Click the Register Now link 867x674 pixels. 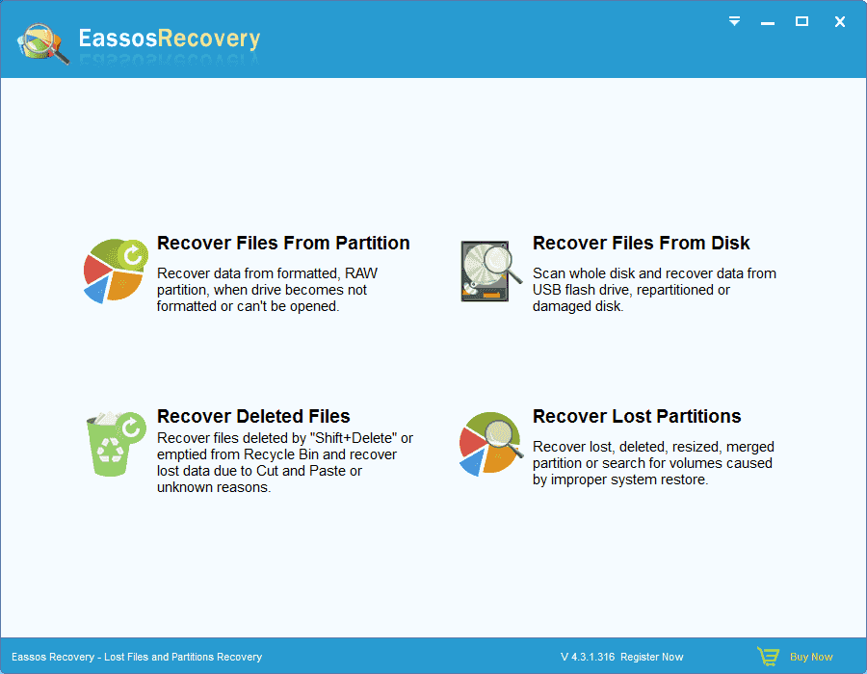[x=652, y=657]
